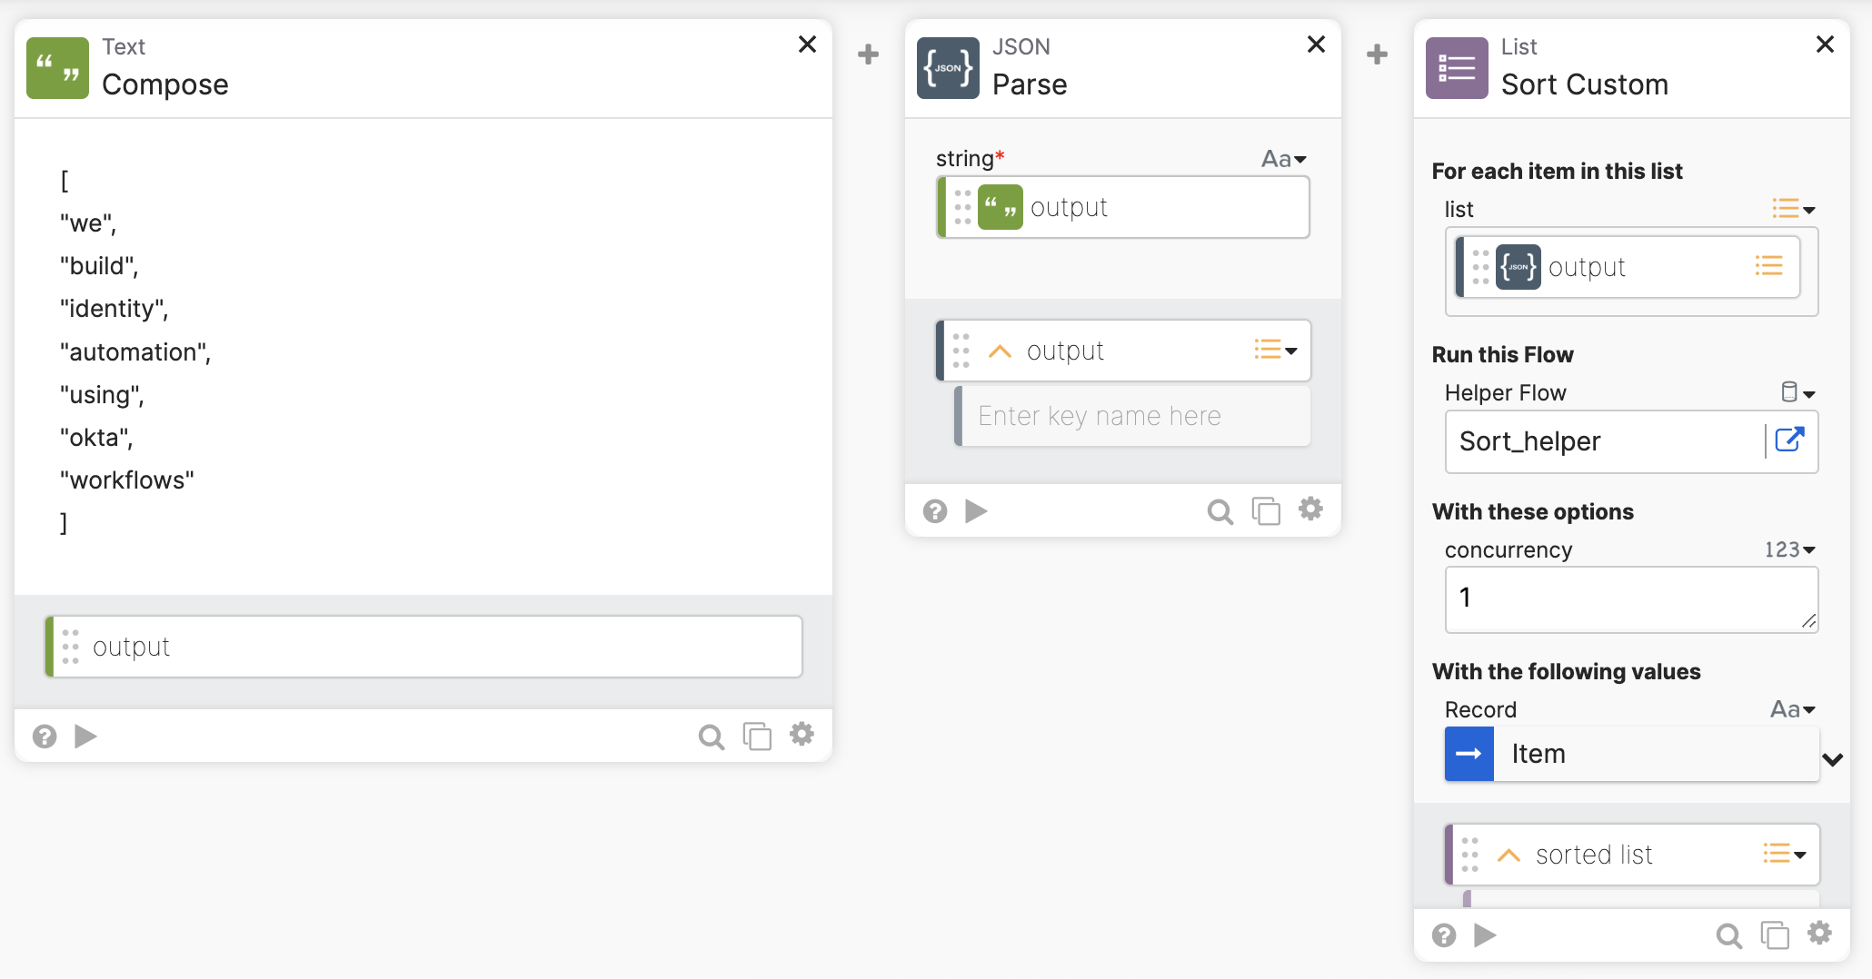Test the Sort Custom card with play icon
This screenshot has width=1872, height=979.
pyautogui.click(x=1485, y=934)
